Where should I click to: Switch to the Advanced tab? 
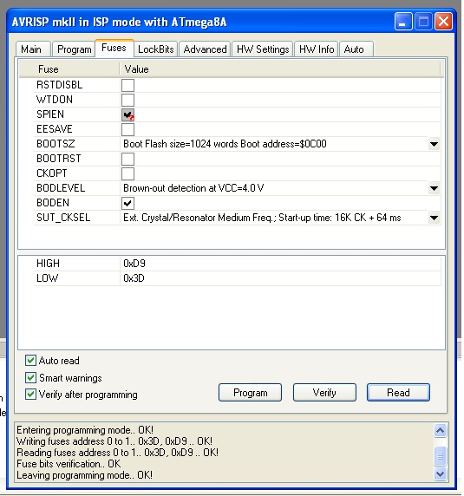205,49
